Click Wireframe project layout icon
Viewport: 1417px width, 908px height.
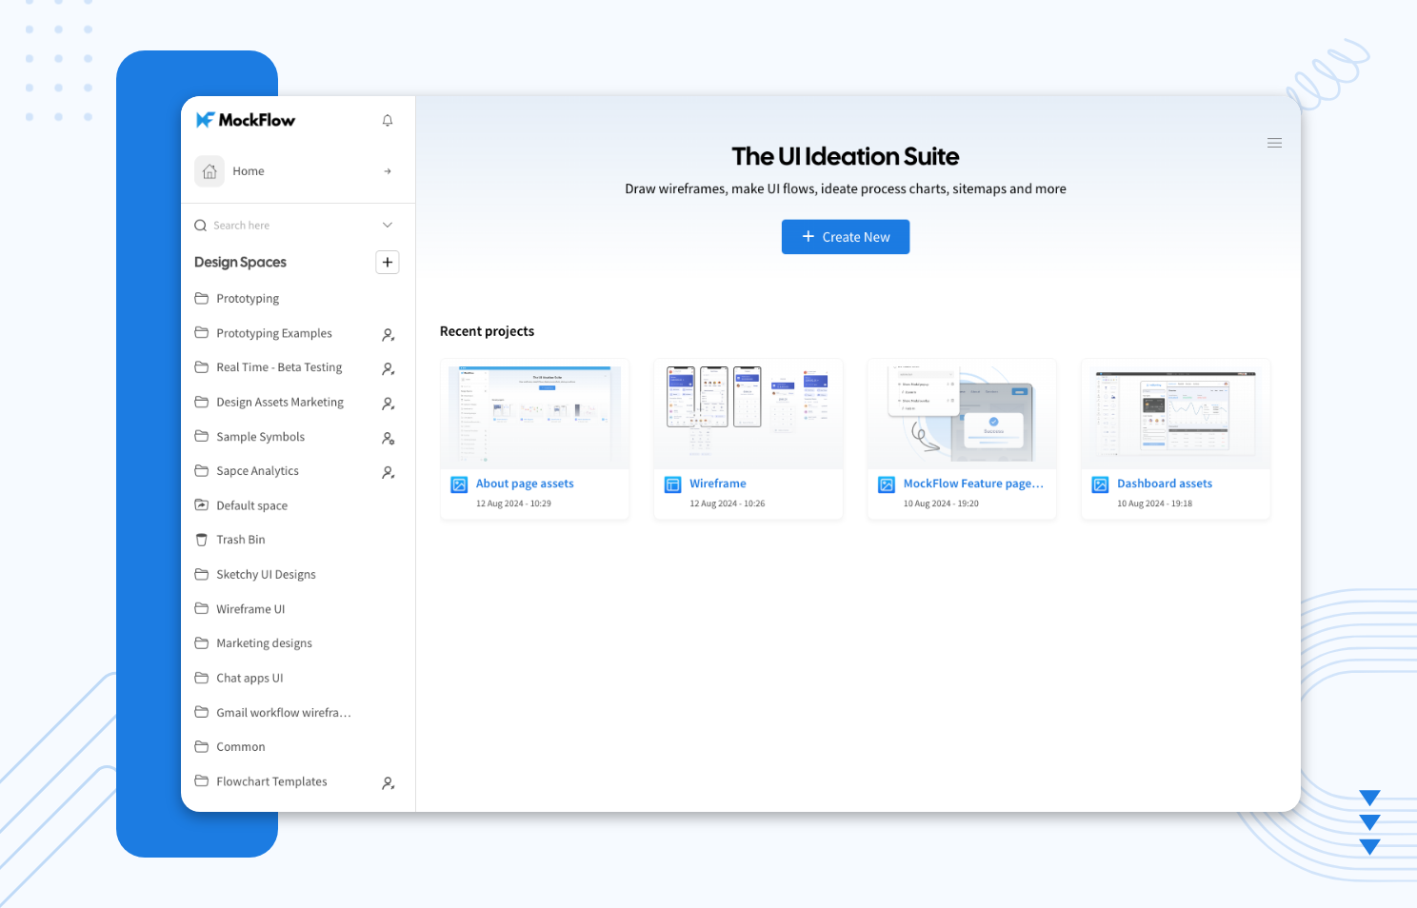(672, 484)
